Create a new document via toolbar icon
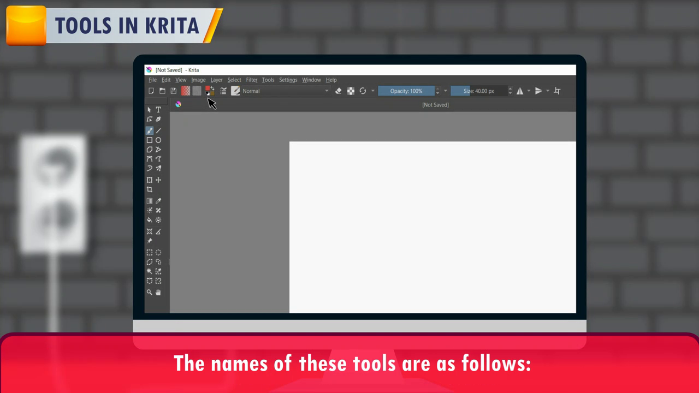 click(151, 91)
